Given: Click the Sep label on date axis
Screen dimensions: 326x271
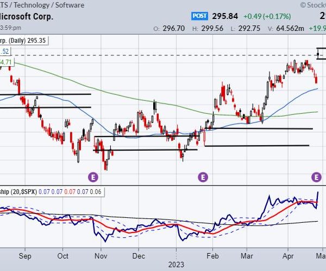Looking at the screenshot, I should [25, 256].
